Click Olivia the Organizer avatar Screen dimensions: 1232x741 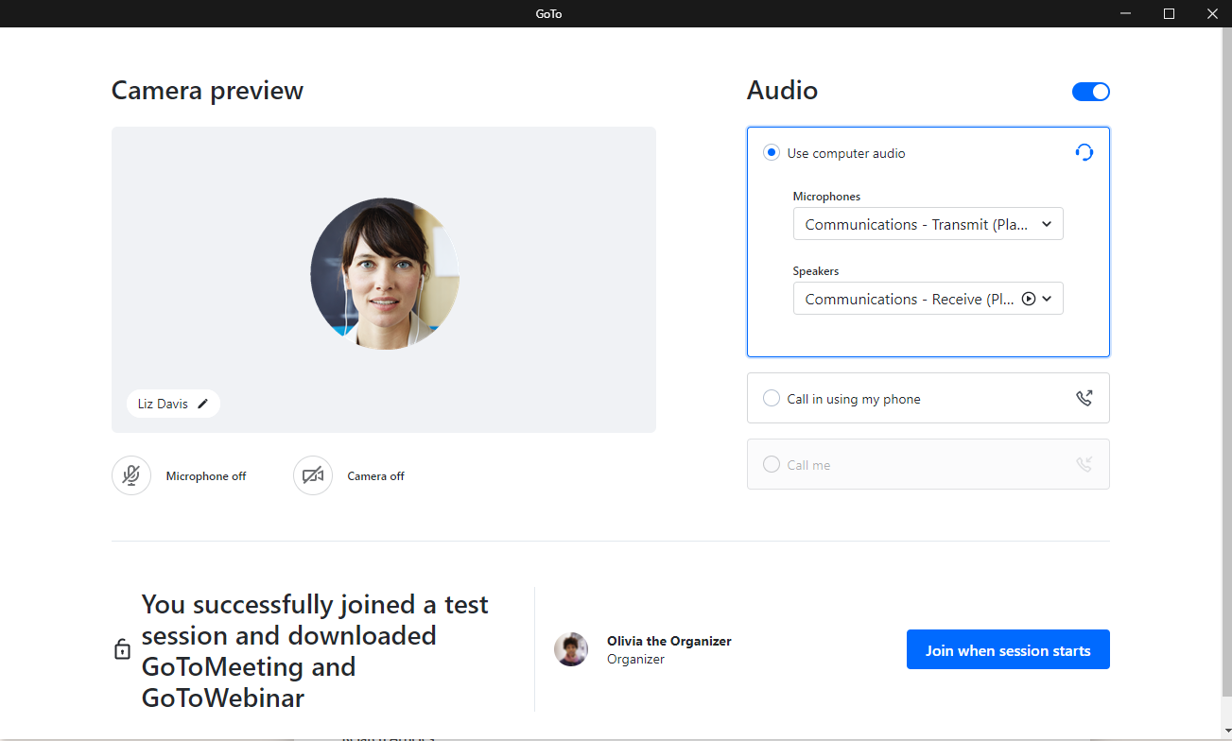point(571,649)
